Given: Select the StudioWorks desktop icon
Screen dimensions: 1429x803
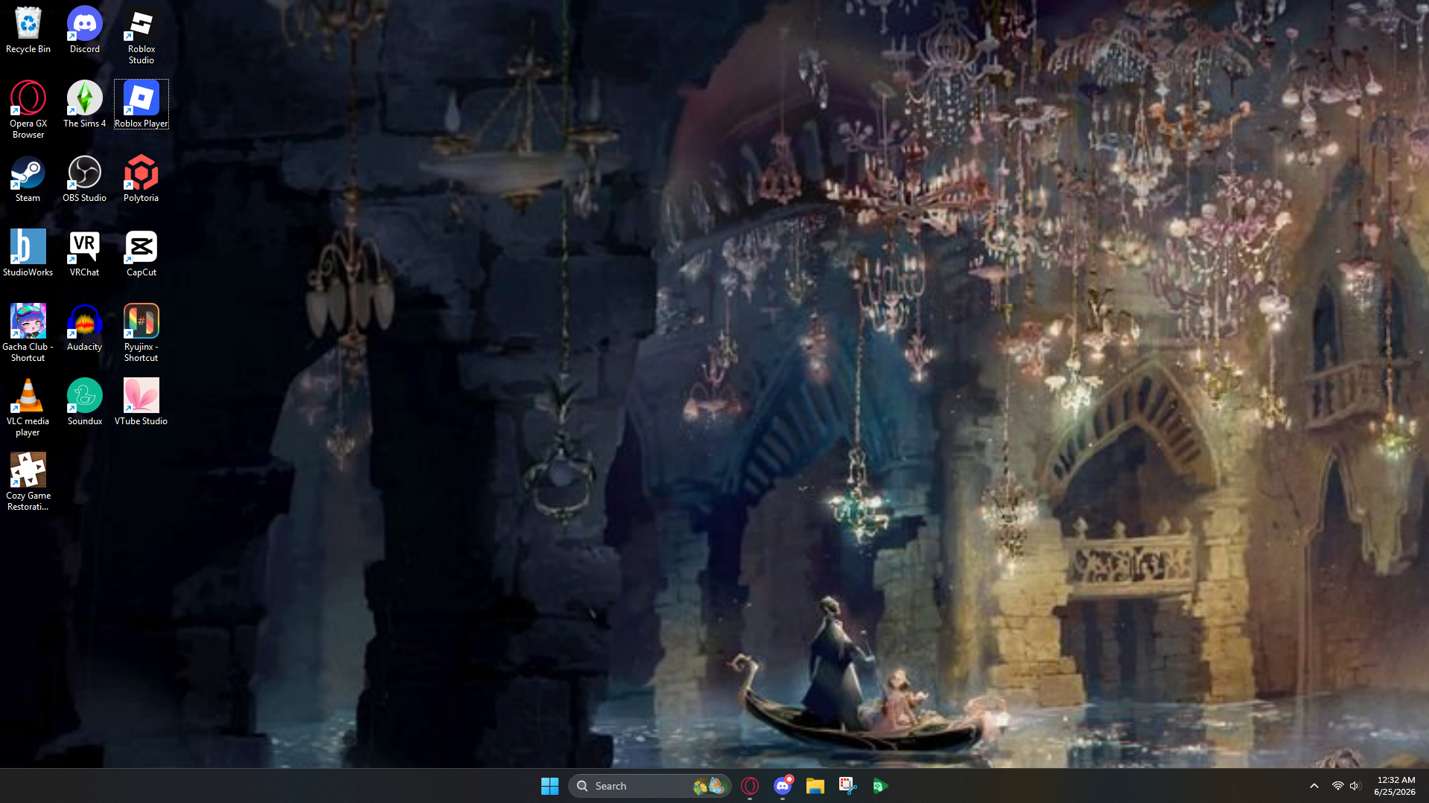Looking at the screenshot, I should point(28,254).
